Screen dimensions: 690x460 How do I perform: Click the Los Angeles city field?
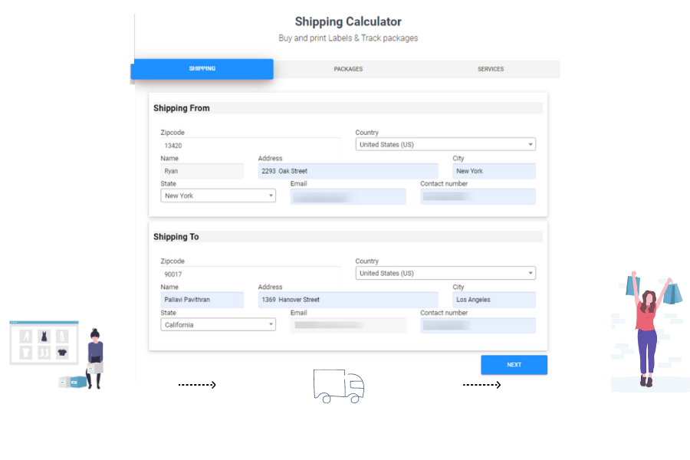494,299
